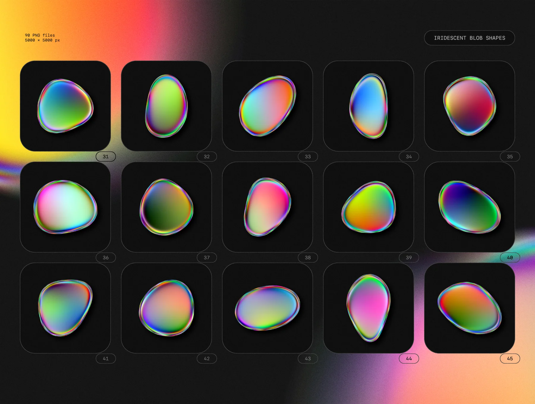
Task: Select blob thumbnail number 43
Action: [x=267, y=308]
